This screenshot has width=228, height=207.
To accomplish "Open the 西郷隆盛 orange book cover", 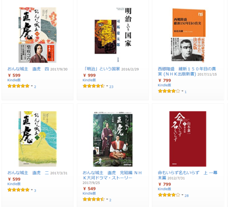I will [188, 35].
